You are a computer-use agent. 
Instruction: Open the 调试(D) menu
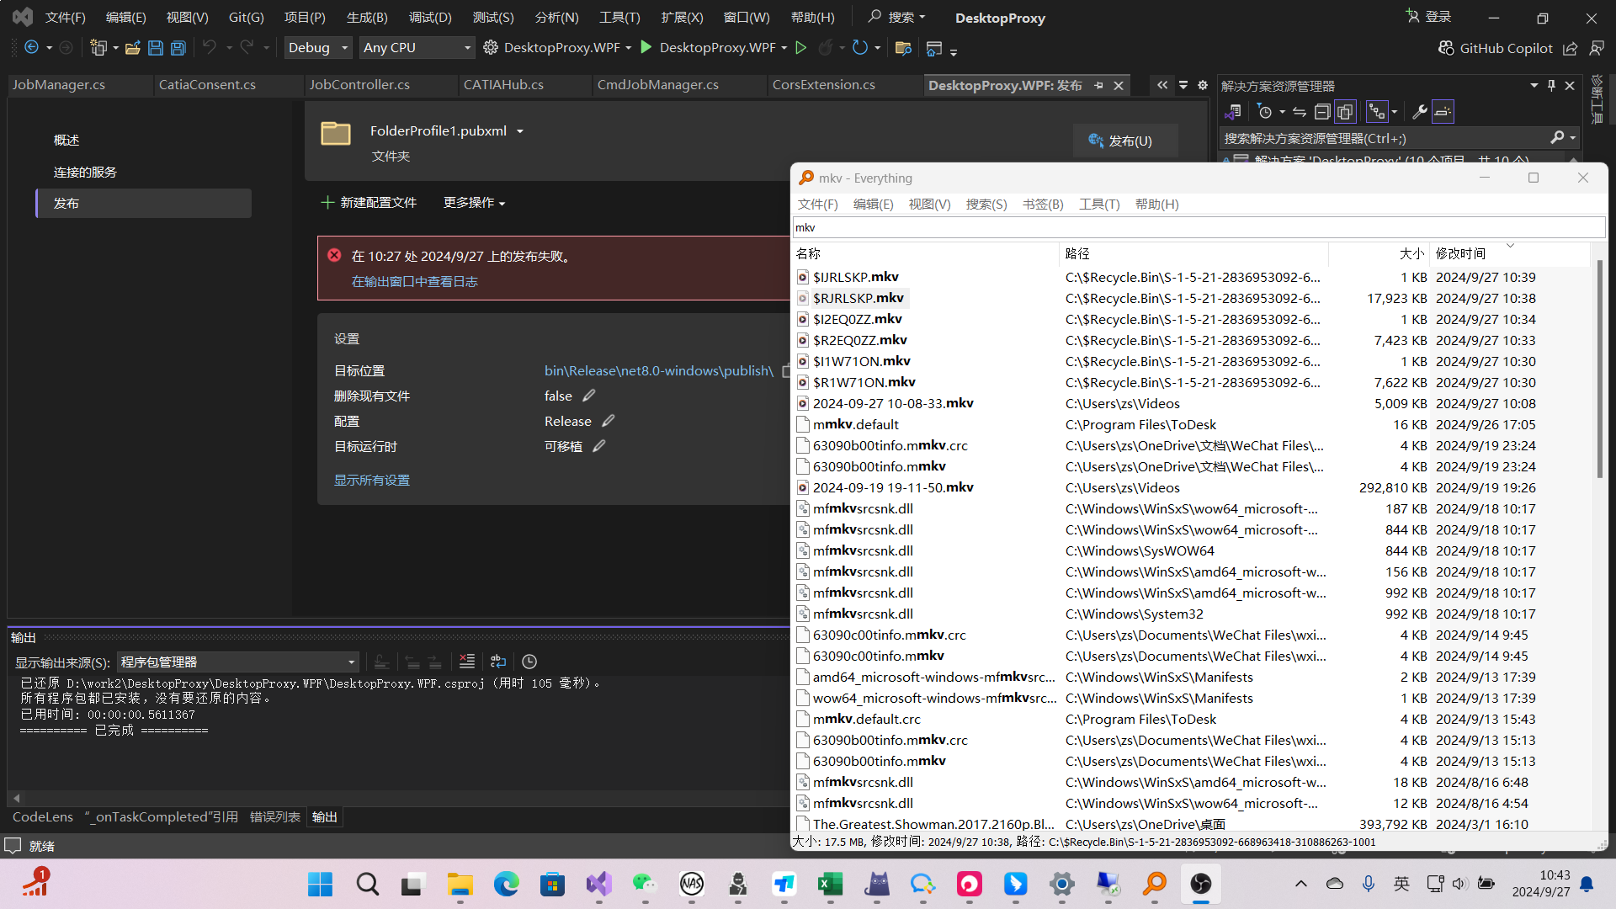coord(430,17)
